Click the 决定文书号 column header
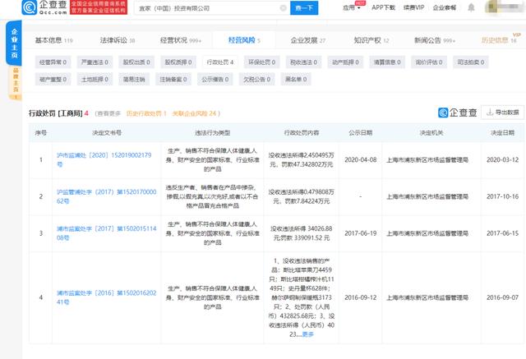Image resolution: width=526 pixels, height=359 pixels. coord(107,133)
